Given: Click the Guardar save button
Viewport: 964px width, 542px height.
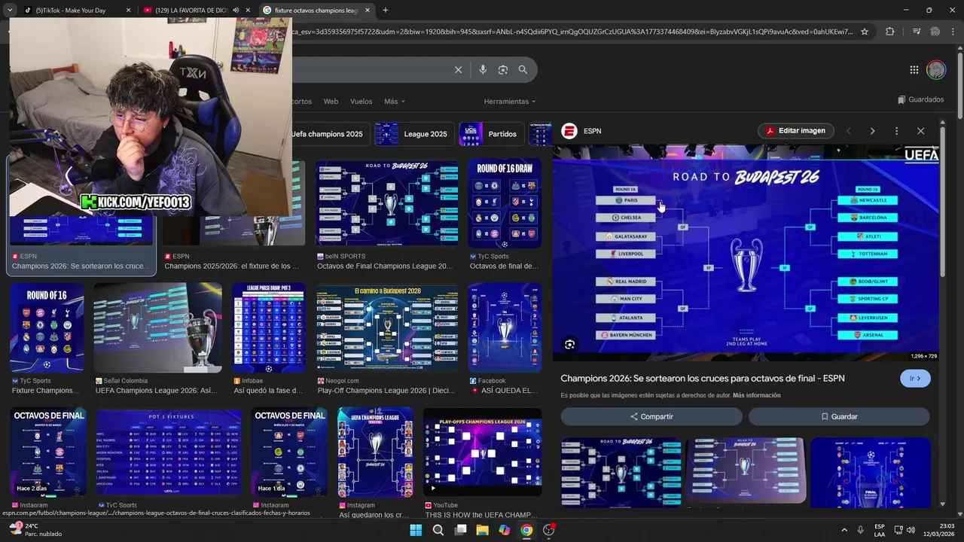Looking at the screenshot, I should [839, 416].
